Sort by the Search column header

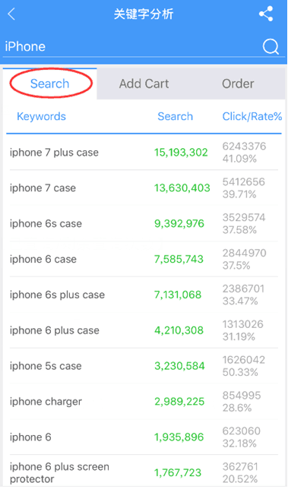175,116
